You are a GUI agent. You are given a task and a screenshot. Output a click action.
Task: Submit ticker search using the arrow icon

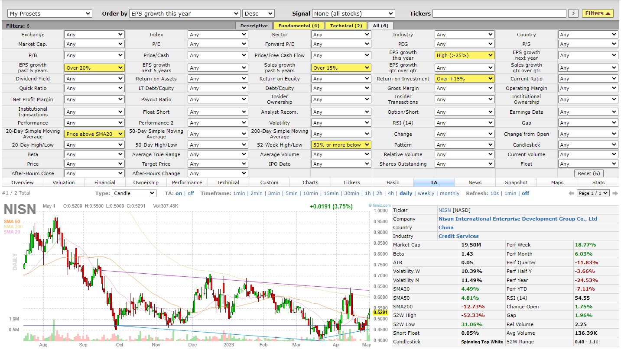(573, 13)
